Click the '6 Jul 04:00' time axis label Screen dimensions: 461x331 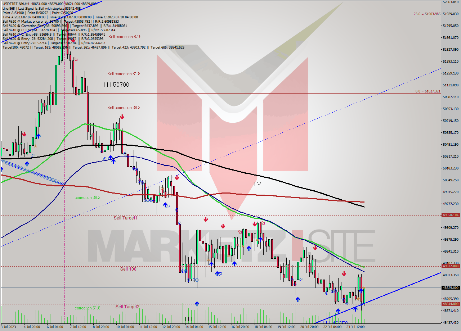click(55, 327)
